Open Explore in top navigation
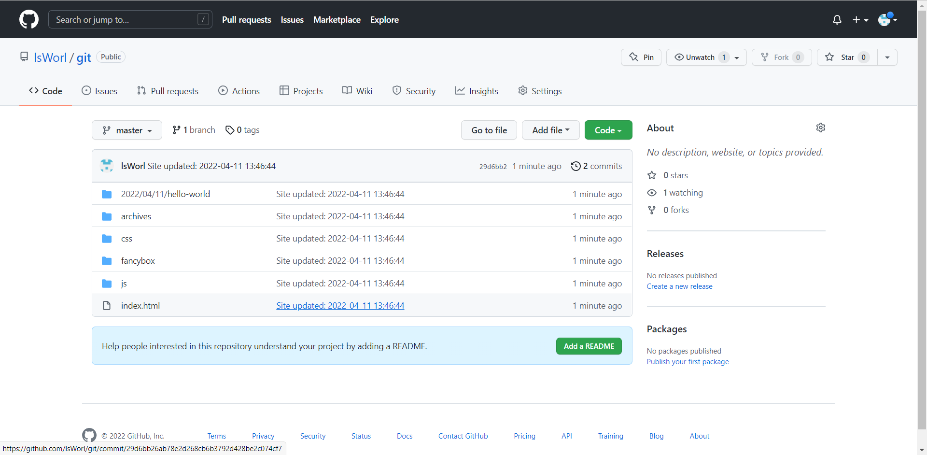The width and height of the screenshot is (927, 455). [384, 20]
